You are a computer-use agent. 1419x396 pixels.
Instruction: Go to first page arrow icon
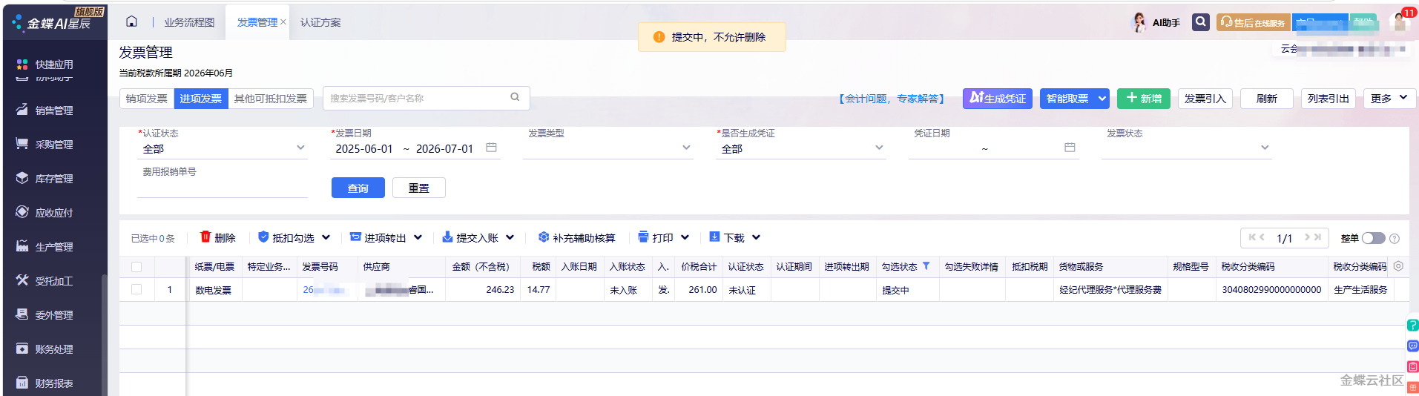pyautogui.click(x=1252, y=237)
